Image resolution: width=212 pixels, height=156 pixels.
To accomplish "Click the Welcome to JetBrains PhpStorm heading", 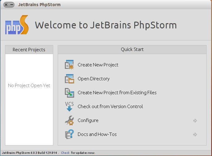I will coord(106,25).
